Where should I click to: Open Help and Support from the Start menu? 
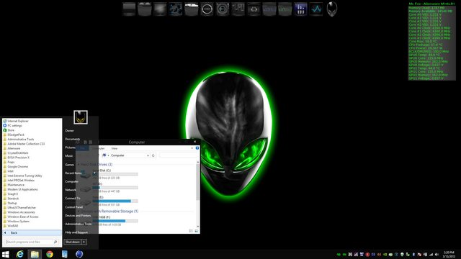(76, 232)
